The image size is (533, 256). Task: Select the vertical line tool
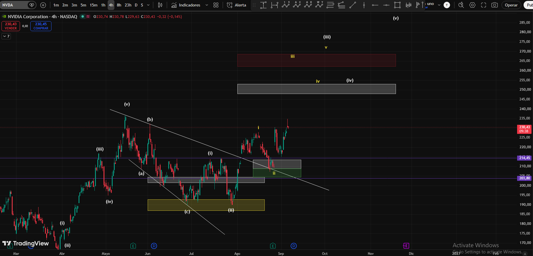pyautogui.click(x=364, y=5)
